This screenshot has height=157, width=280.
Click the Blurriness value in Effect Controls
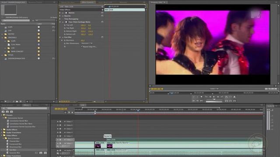coord(83,41)
